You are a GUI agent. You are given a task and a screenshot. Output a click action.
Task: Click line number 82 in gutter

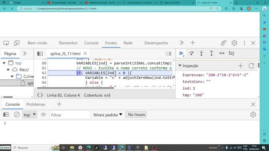pos(44,73)
